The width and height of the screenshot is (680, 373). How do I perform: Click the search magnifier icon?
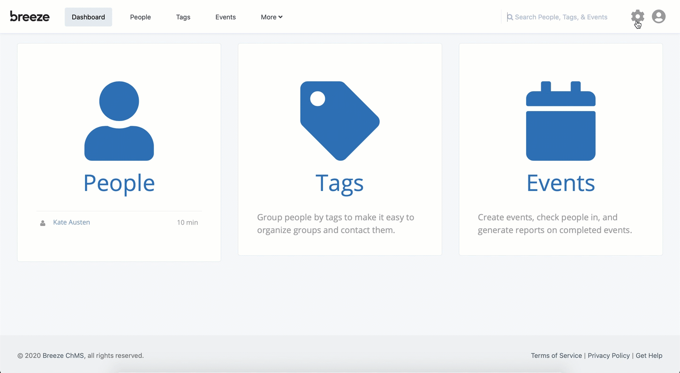coord(510,17)
